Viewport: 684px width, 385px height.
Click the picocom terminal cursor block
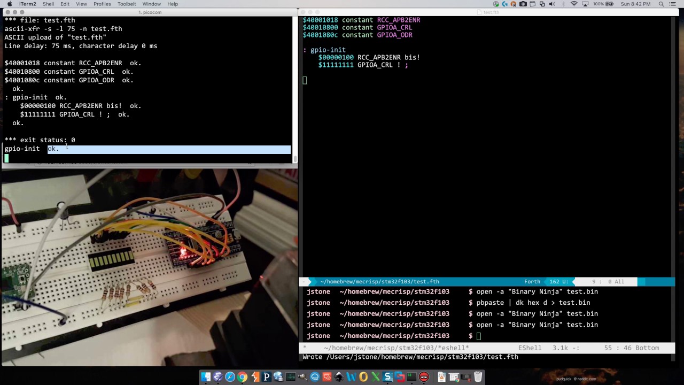coord(6,158)
